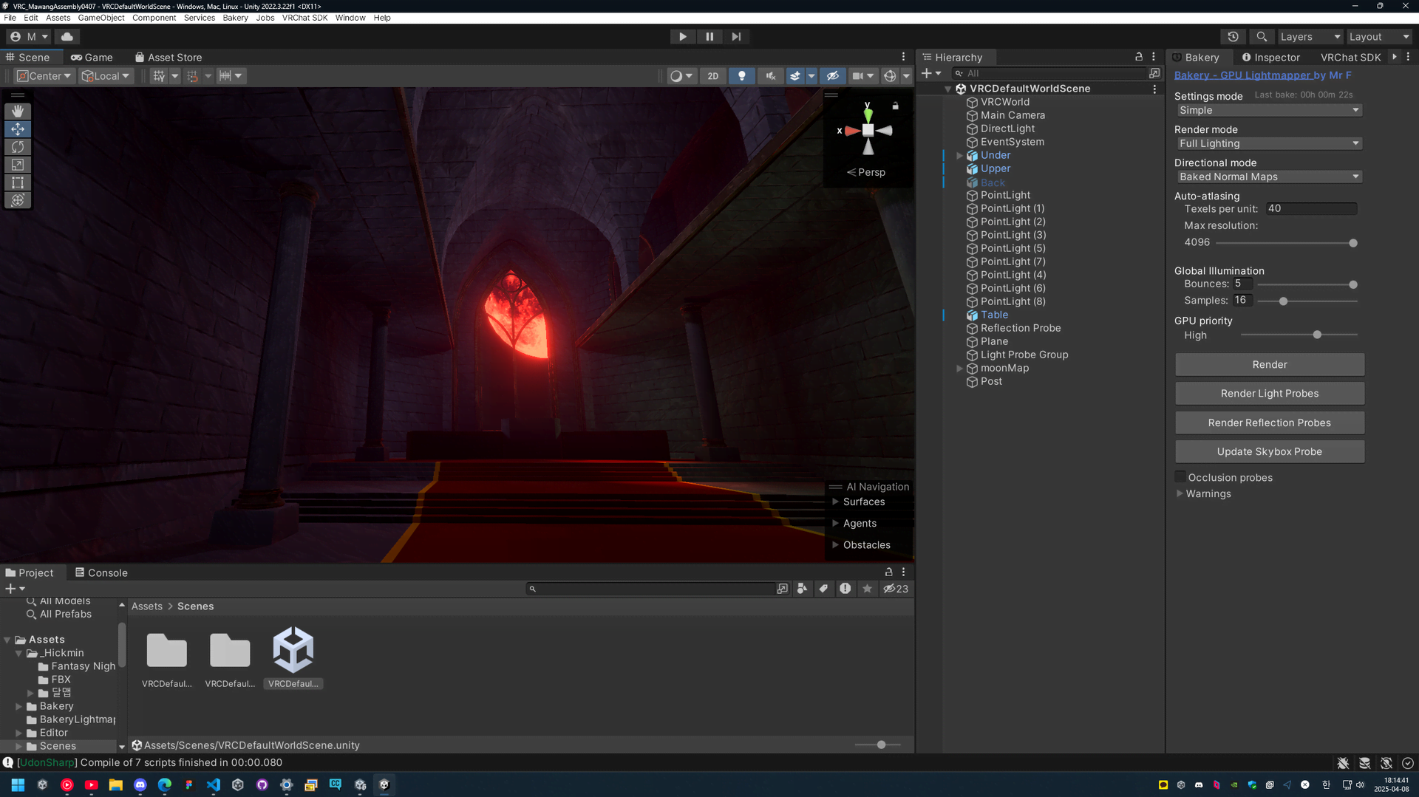Toggle the scene gizmo rotation lock
Screen dimensions: 1419x797
click(x=895, y=106)
